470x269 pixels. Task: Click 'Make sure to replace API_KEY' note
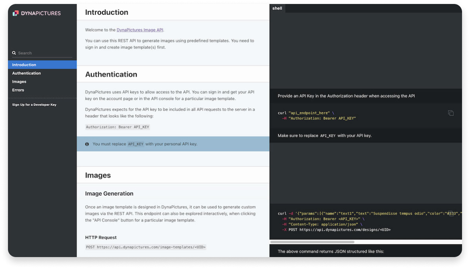(325, 136)
